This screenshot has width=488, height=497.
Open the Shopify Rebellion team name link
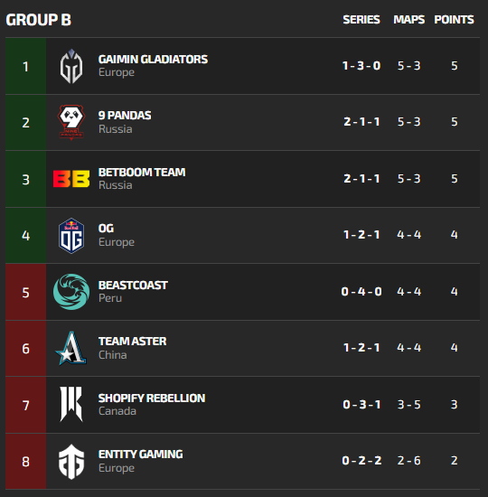(x=152, y=399)
